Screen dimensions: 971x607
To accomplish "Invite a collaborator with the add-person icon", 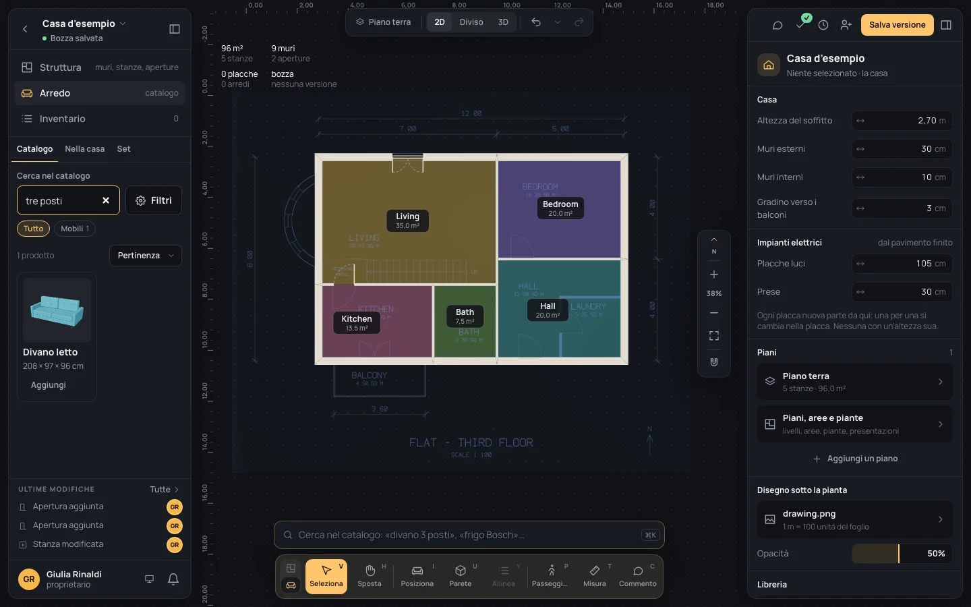I will 846,25.
